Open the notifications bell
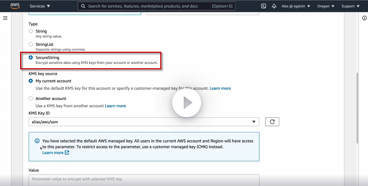The width and height of the screenshot is (368, 186). [x=274, y=6]
